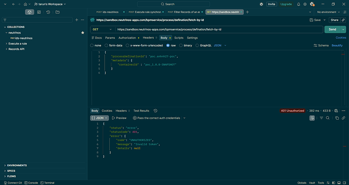Viewport: 349px width, 185px height.
Task: Open user avatar menu
Action: coord(312,4)
